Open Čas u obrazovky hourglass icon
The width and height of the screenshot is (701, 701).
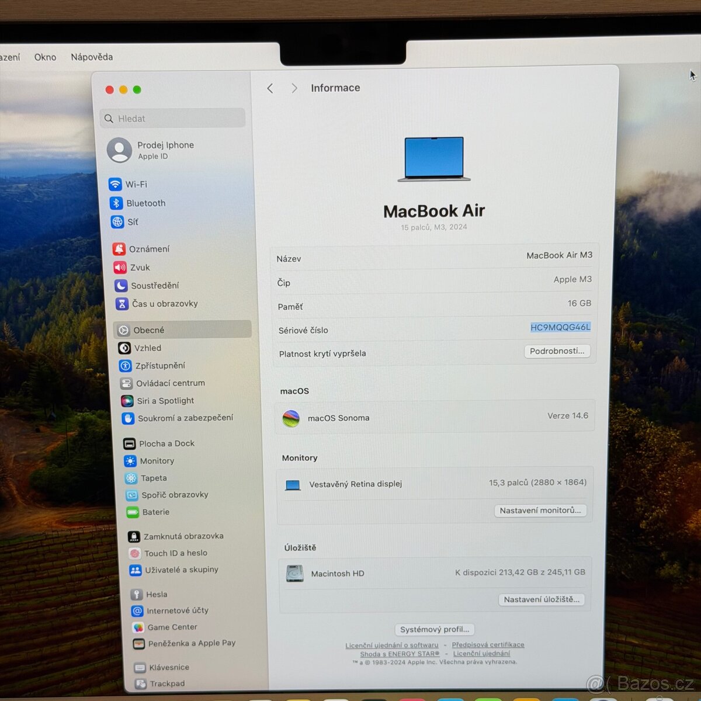point(122,304)
